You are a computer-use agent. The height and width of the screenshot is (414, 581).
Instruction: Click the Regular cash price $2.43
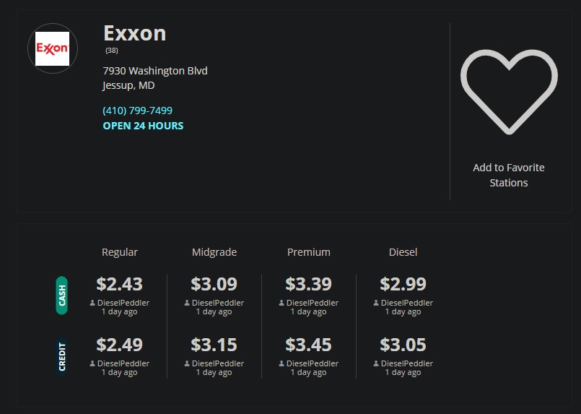119,284
